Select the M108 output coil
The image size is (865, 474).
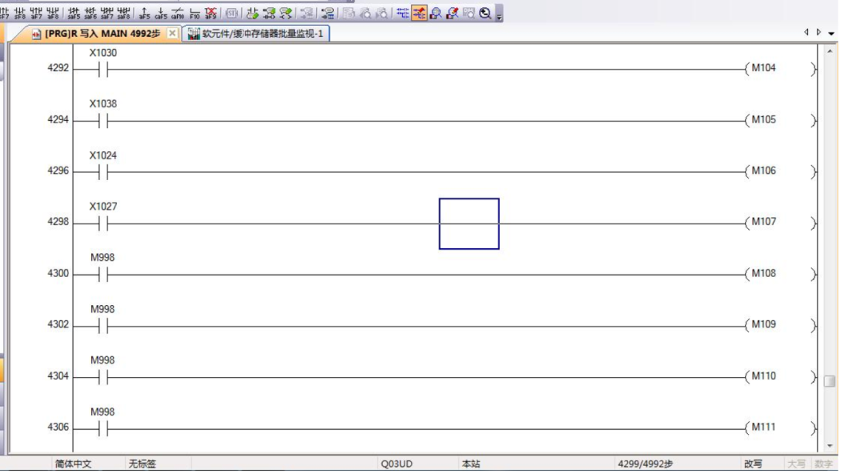coord(780,275)
